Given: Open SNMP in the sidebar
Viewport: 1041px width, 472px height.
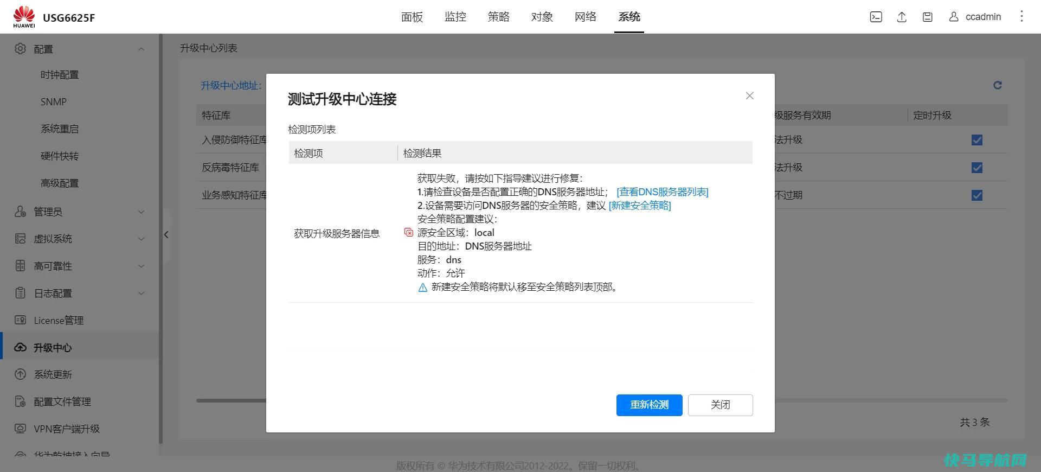Looking at the screenshot, I should coord(54,102).
